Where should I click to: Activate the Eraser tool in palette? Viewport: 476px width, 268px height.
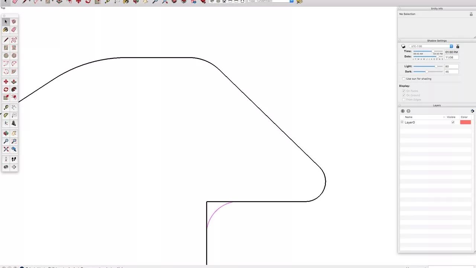point(14,30)
